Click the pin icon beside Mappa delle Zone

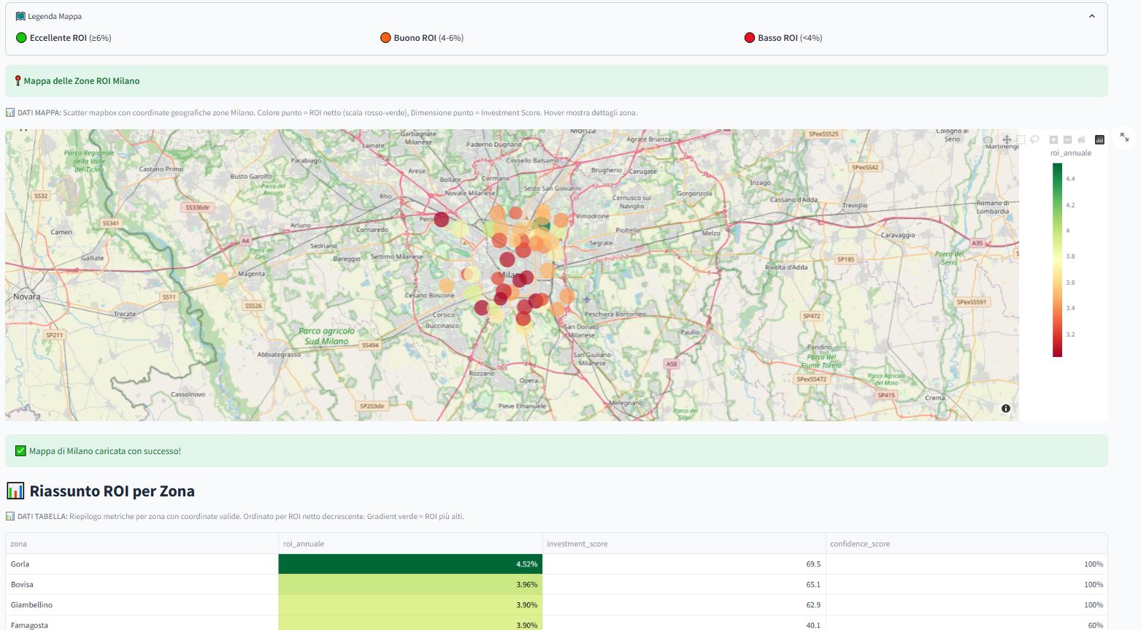tap(18, 80)
